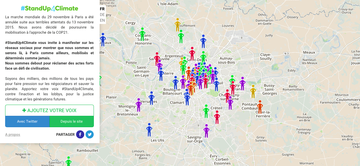Screen dimensions: 360x166
Task: Select the yellow person marker near Bouffémont
Action: (177, 25)
